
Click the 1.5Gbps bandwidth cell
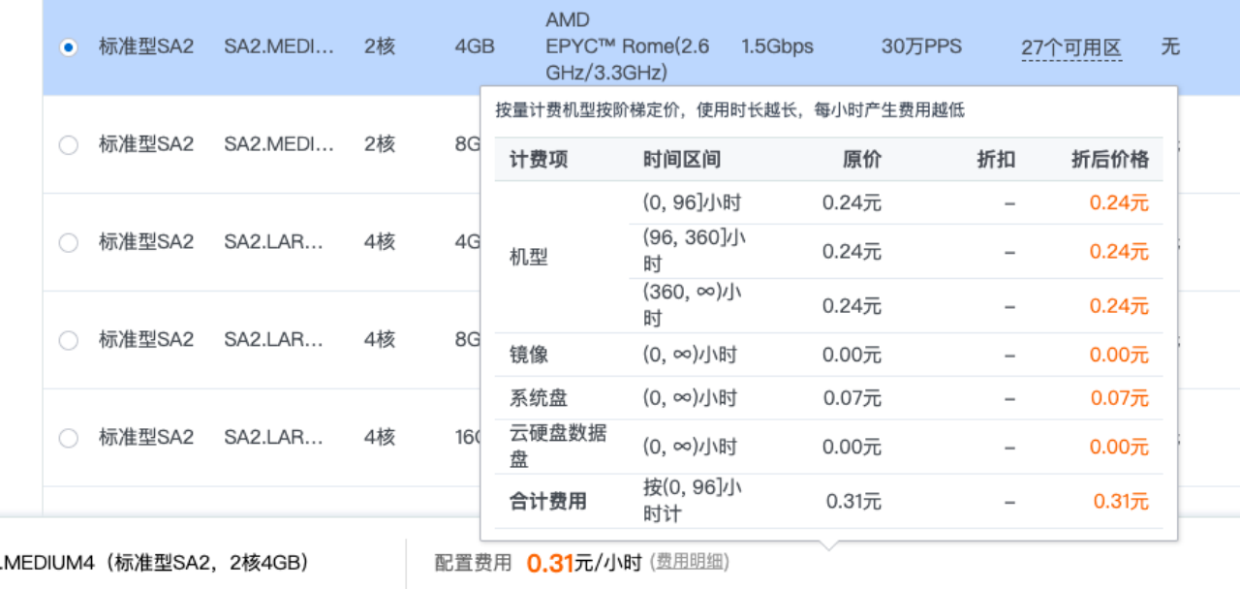[777, 46]
